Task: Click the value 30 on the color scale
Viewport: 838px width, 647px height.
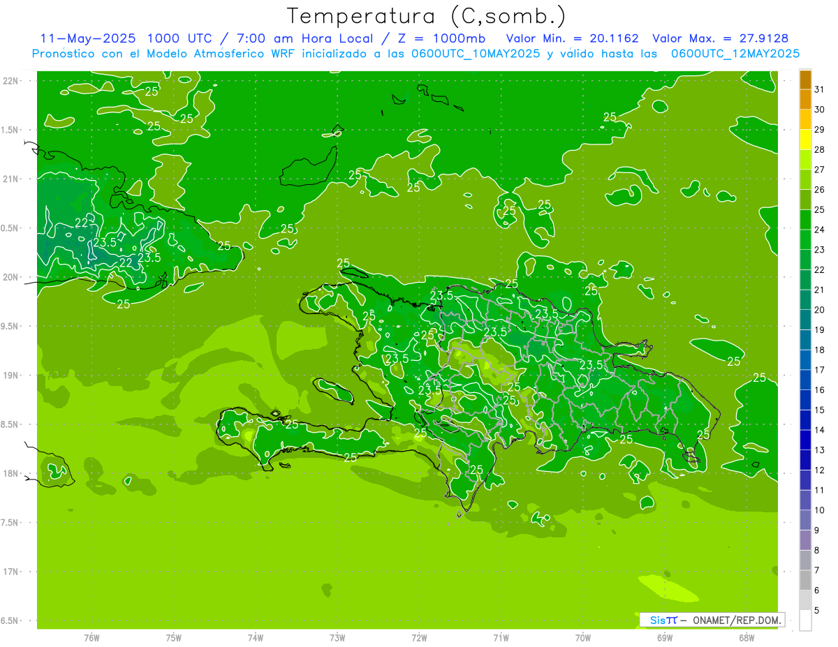Action: tap(819, 110)
